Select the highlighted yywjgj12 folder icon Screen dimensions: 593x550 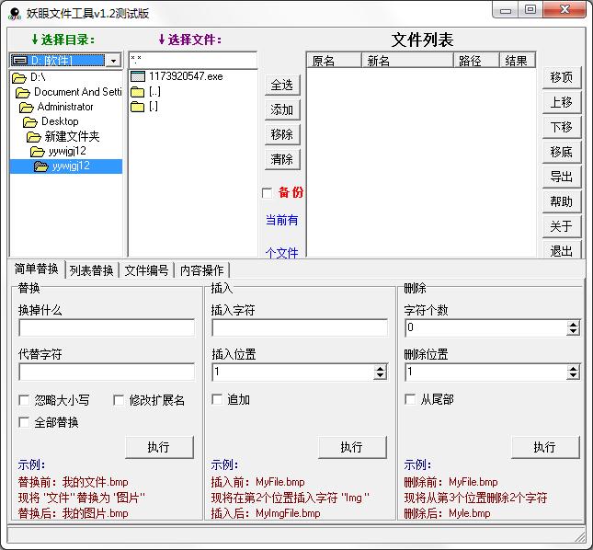pos(41,166)
